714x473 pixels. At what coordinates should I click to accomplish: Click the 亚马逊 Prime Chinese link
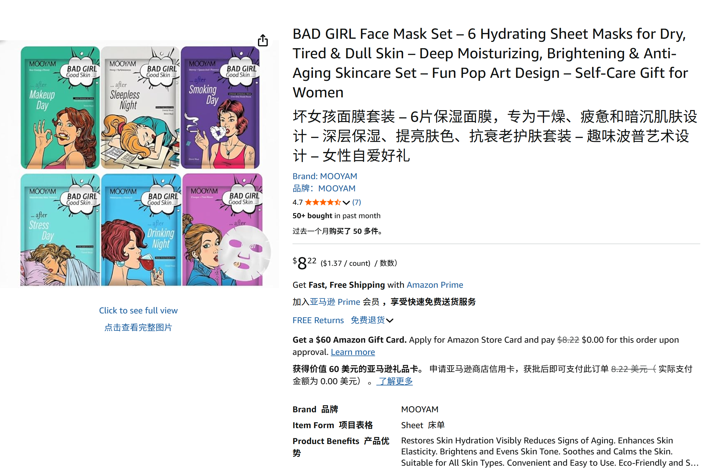click(335, 302)
